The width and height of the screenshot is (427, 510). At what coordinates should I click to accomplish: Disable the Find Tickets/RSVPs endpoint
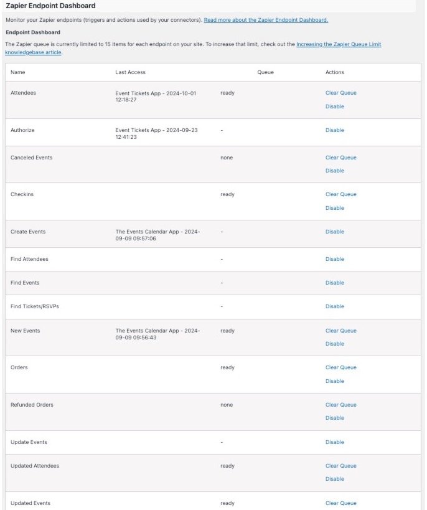pyautogui.click(x=334, y=306)
